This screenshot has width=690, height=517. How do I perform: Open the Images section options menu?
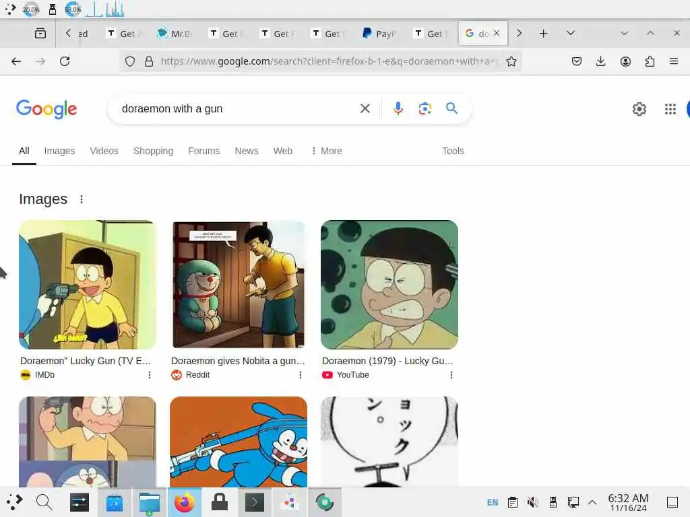tap(82, 199)
